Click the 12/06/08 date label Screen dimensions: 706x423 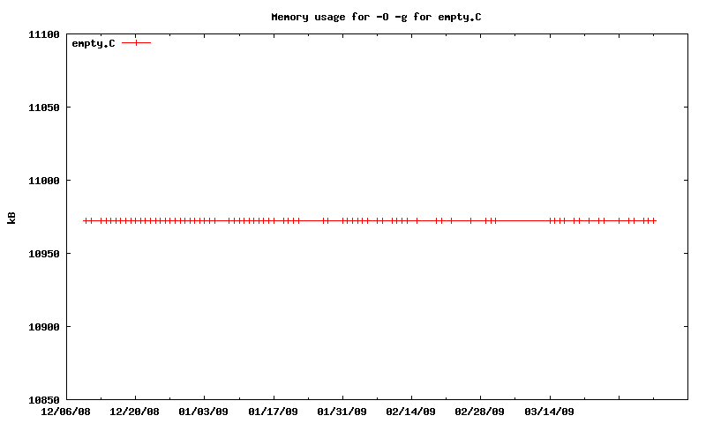click(x=66, y=412)
